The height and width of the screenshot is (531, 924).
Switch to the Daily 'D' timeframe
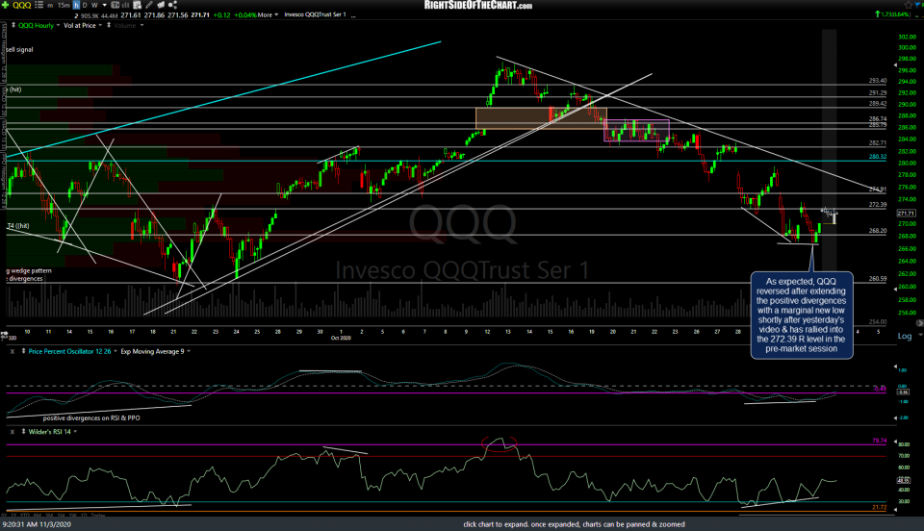point(85,6)
